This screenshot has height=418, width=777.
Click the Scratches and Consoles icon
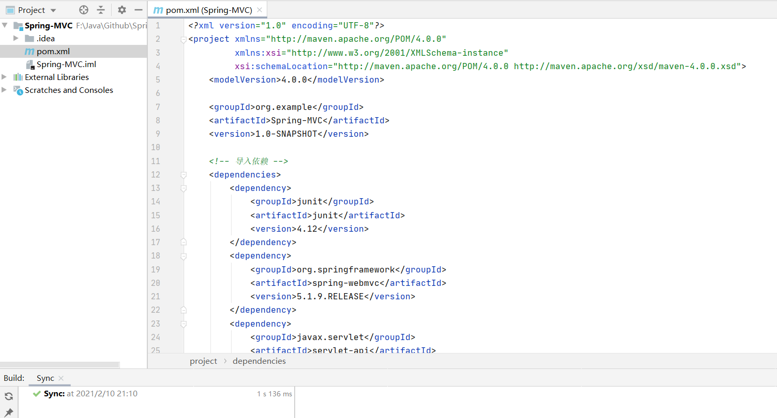[18, 90]
